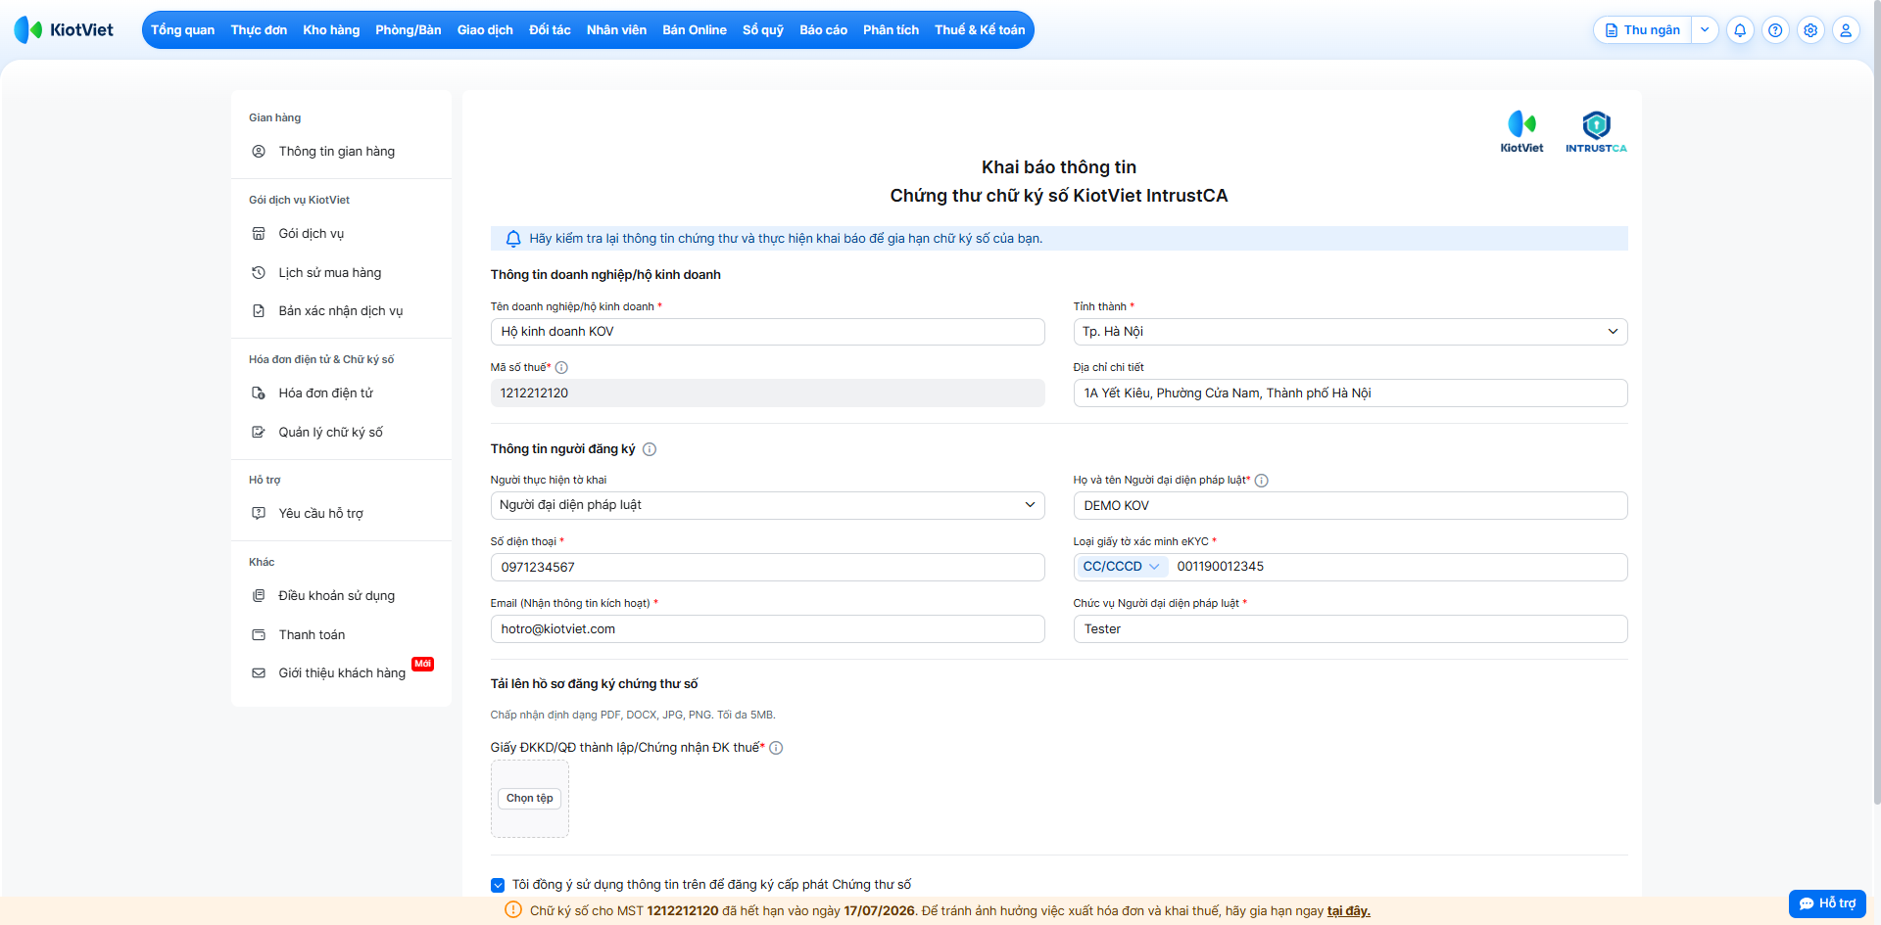The height and width of the screenshot is (925, 1881).
Task: Open the Bán Online menu
Action: coord(695,30)
